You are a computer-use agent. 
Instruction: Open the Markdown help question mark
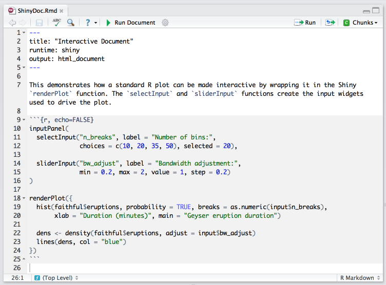pos(88,23)
